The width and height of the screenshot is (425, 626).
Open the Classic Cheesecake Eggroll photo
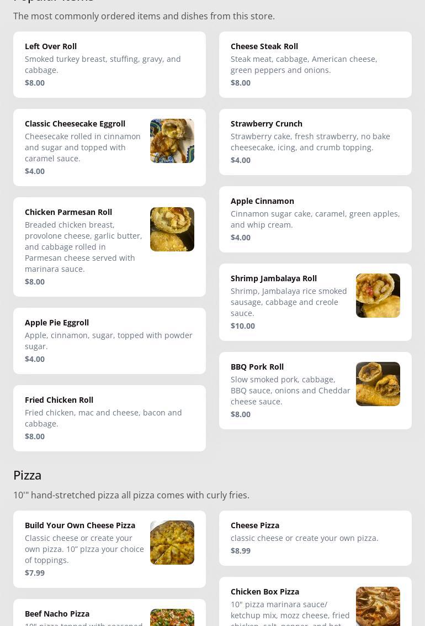click(172, 141)
